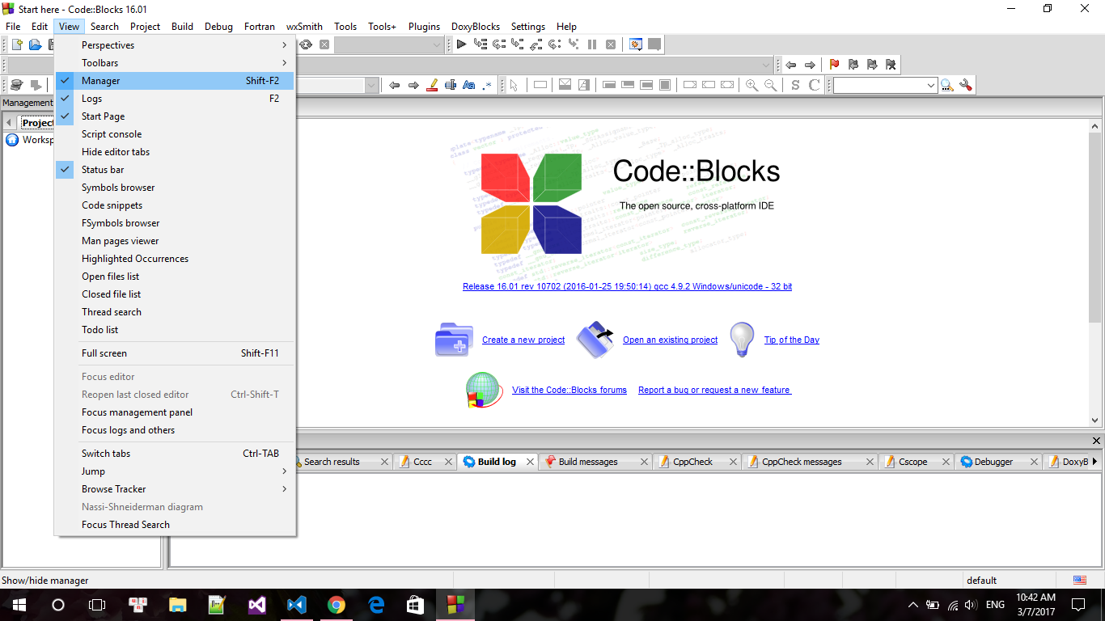Image resolution: width=1105 pixels, height=621 pixels.
Task: Click the Create a new project link
Action: coord(523,340)
